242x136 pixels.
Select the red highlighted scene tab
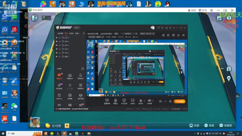(x=66, y=34)
